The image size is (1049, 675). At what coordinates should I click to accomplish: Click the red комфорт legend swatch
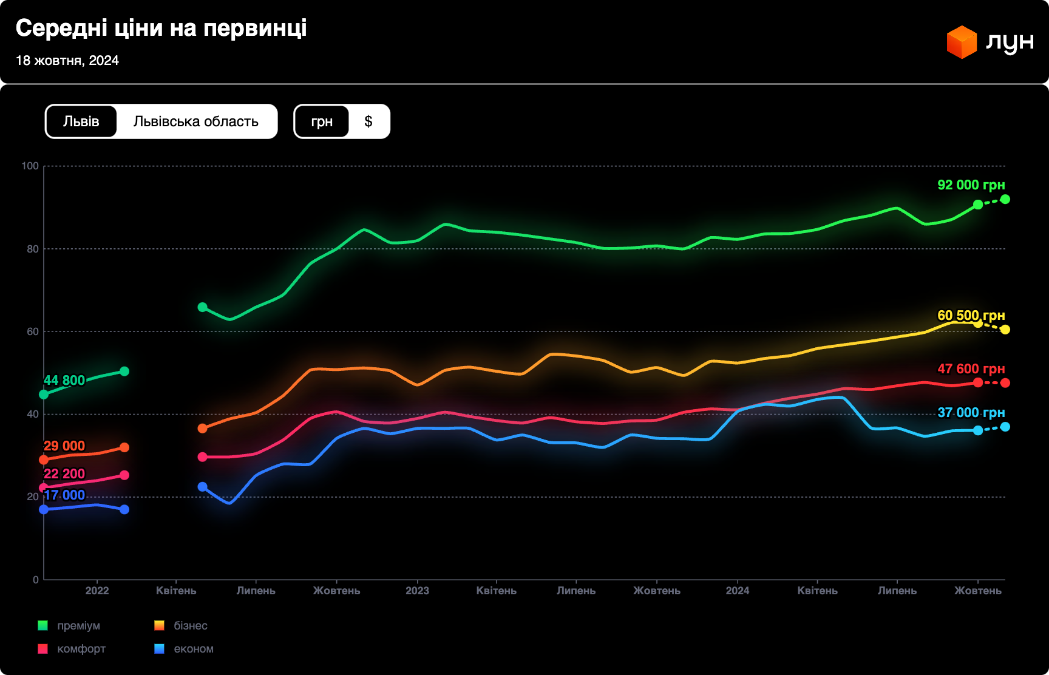[x=42, y=649]
